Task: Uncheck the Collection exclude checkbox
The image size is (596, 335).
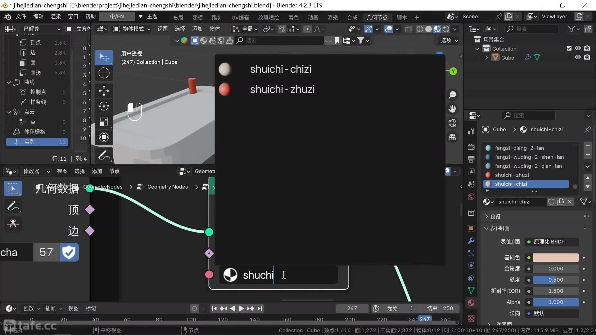Action: 569,48
